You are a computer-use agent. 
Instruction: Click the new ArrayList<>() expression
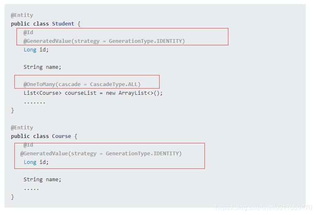(134, 93)
